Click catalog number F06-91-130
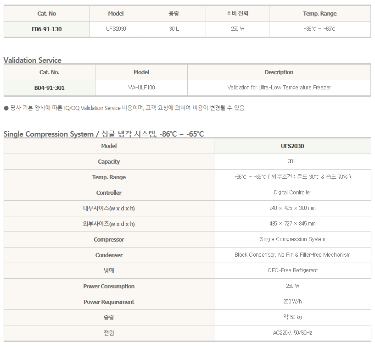 click(47, 29)
